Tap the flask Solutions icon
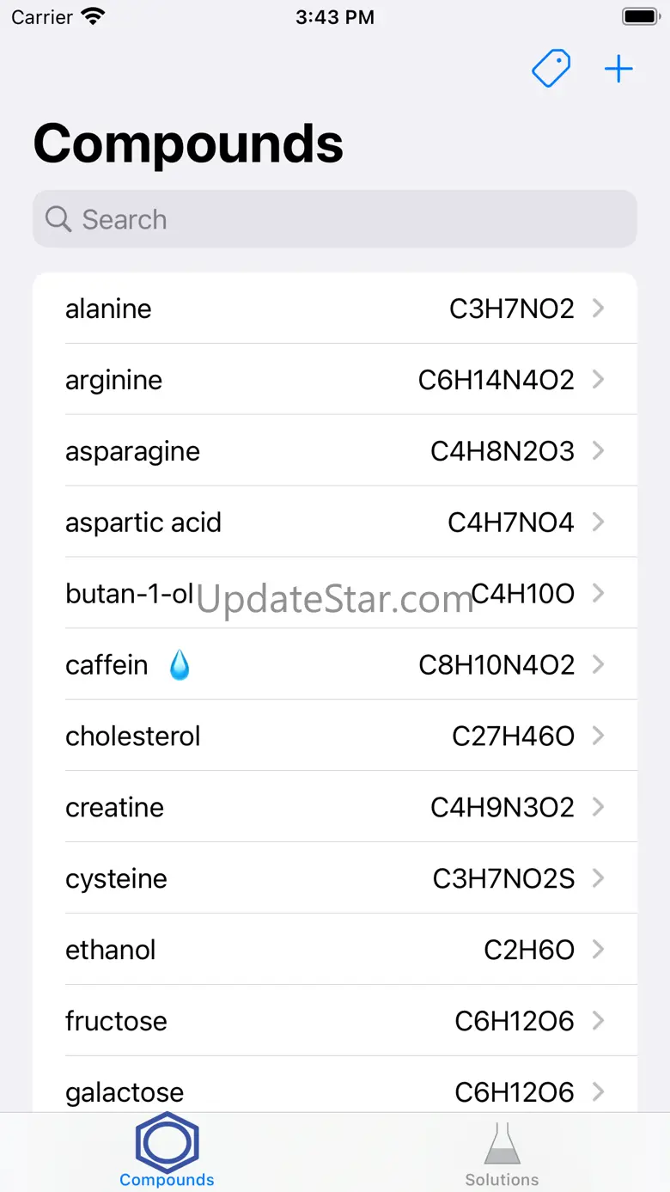Viewport: 670px width, 1192px height. (502, 1144)
